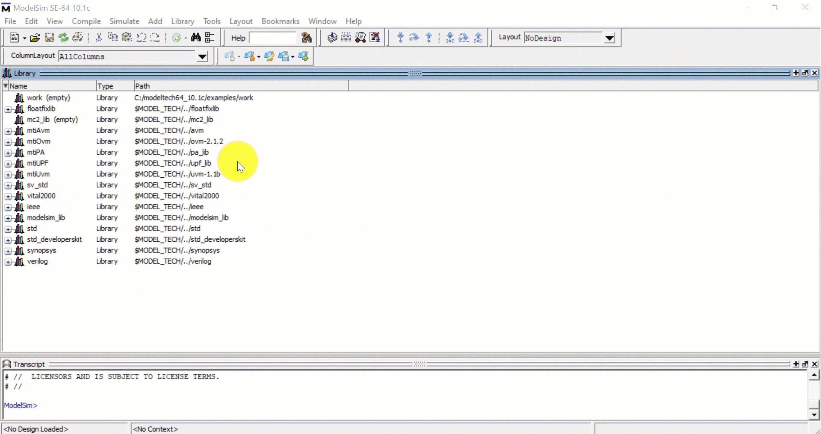The width and height of the screenshot is (821, 434).
Task: Click the New file toolbar icon
Action: 14,38
